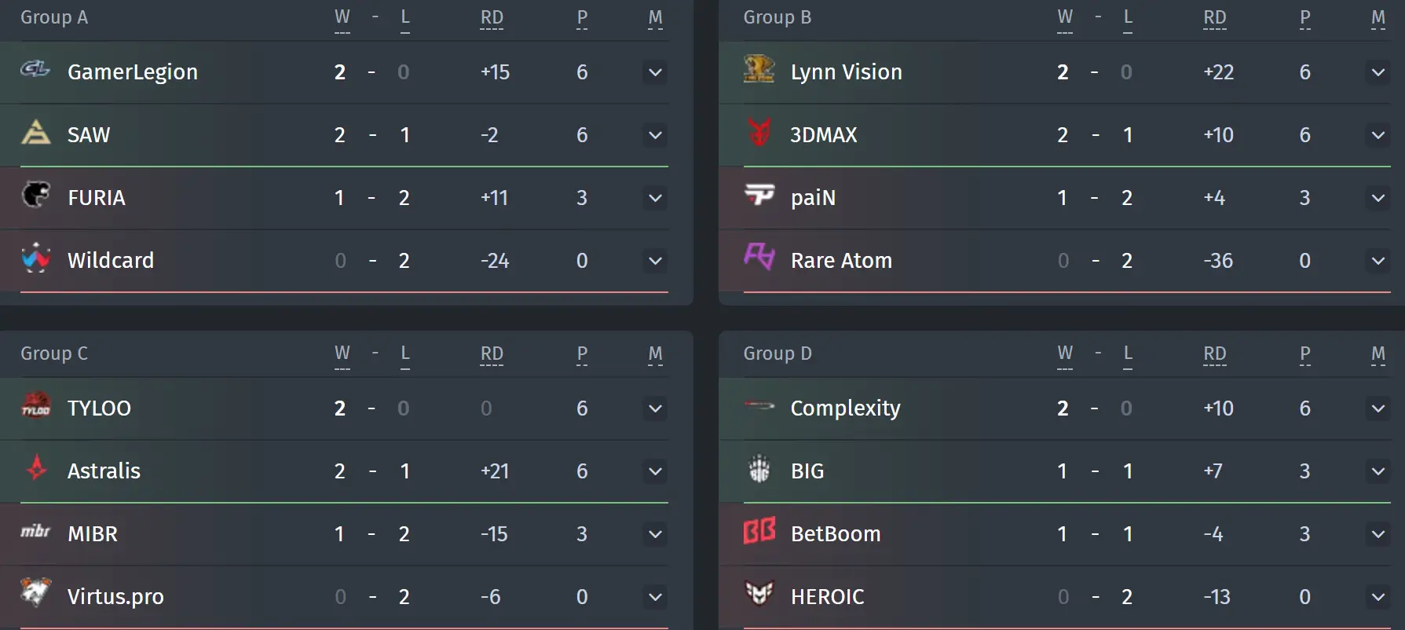Click the GamerLegion team logo
The image size is (1405, 630).
(x=35, y=71)
